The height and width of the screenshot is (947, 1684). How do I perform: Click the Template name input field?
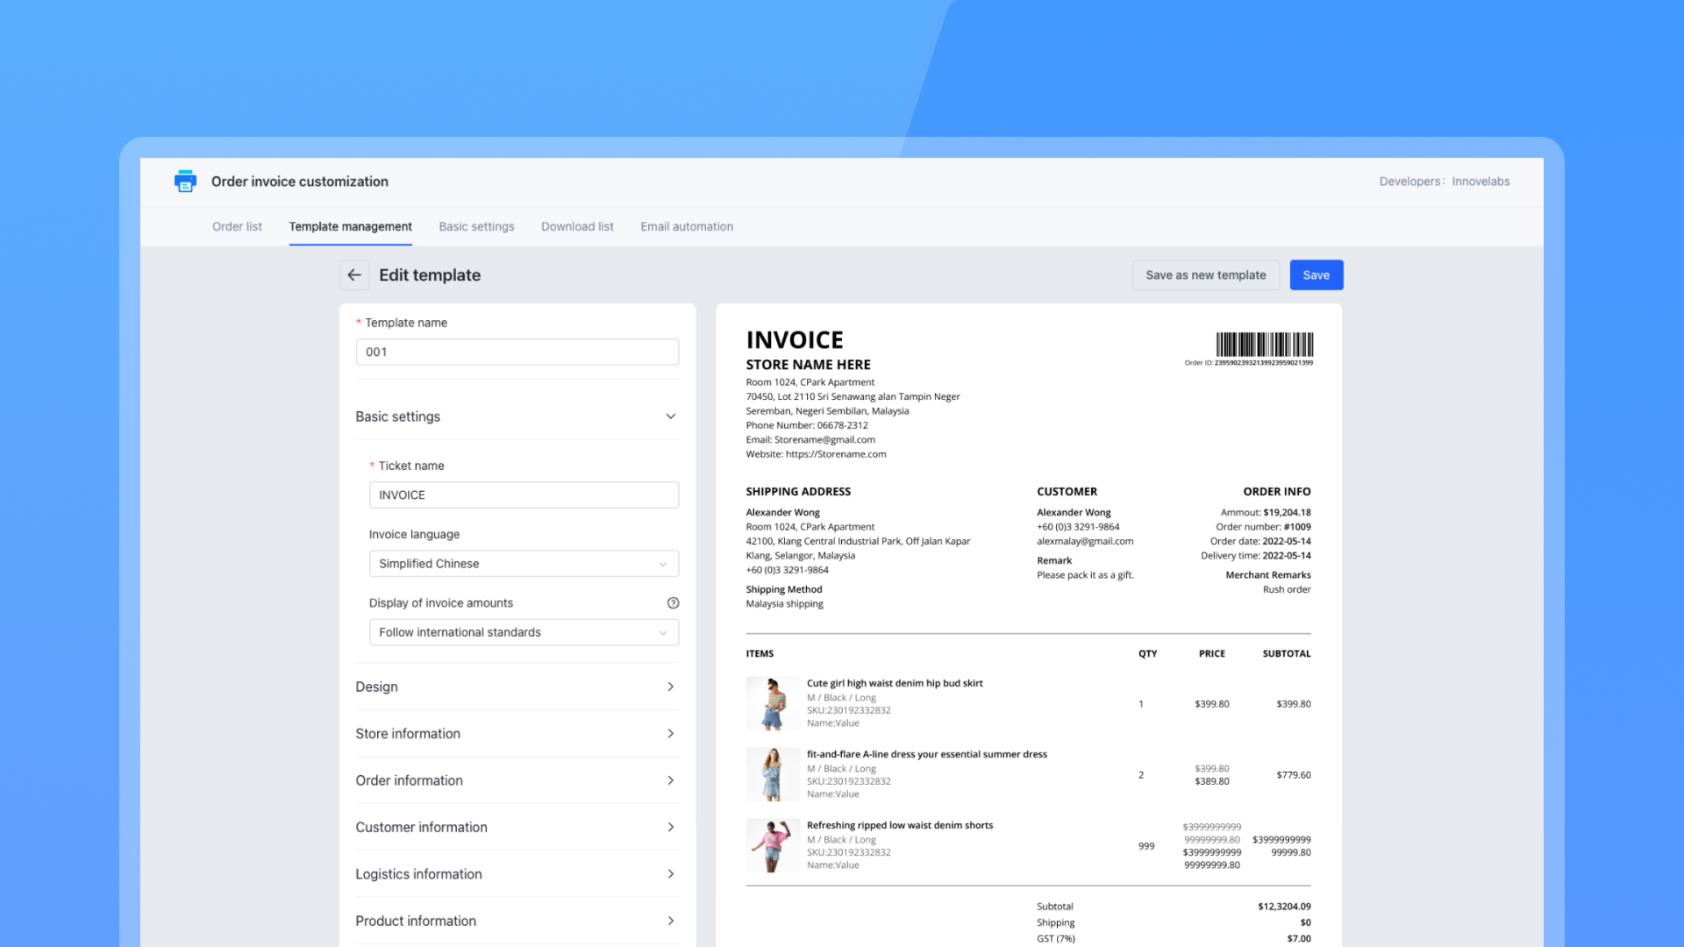(x=517, y=352)
